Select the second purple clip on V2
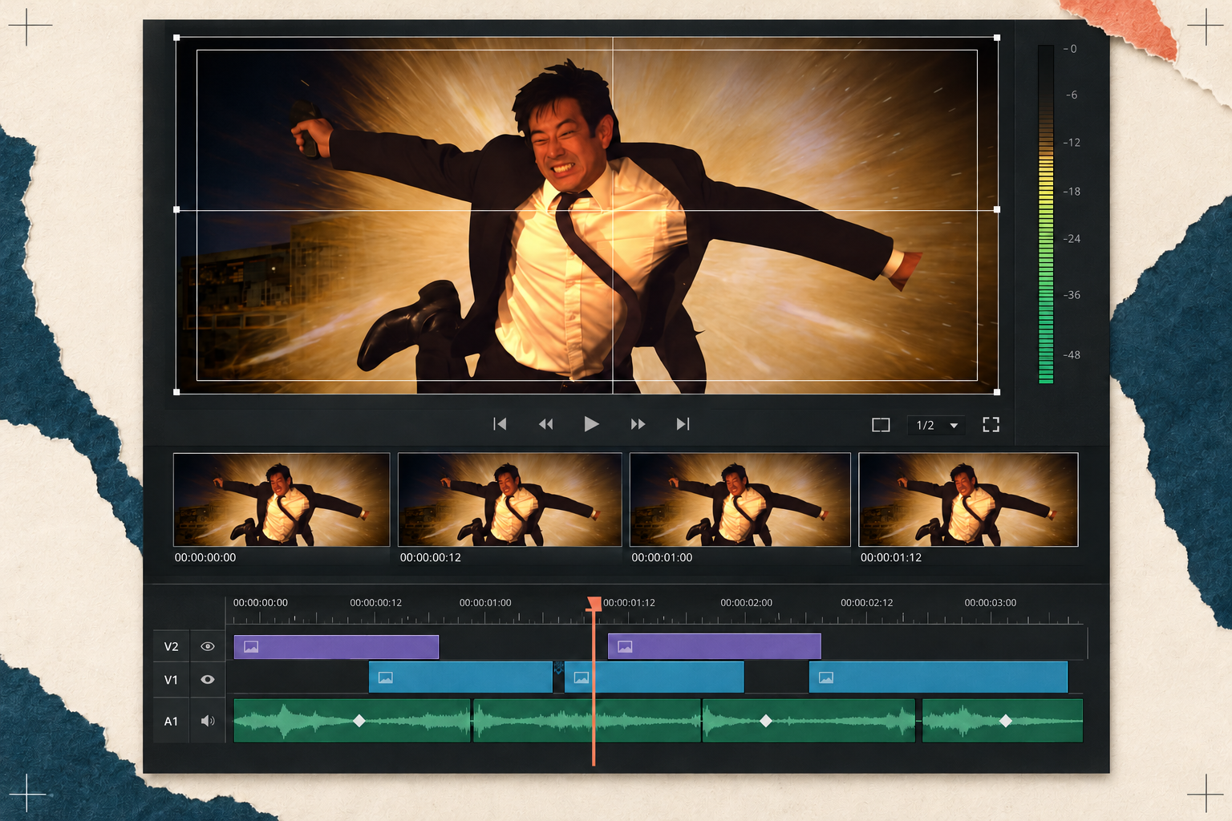 [714, 647]
